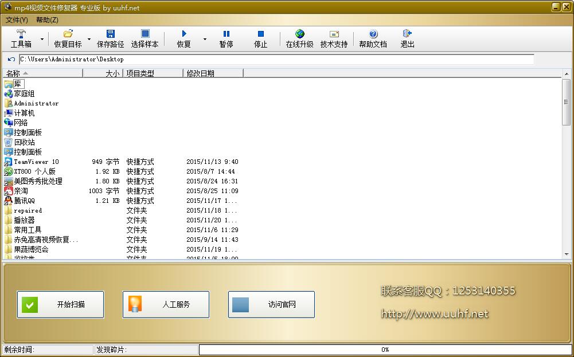
Task: Click the 恢复目标 folder icon
Action: pyautogui.click(x=68, y=34)
